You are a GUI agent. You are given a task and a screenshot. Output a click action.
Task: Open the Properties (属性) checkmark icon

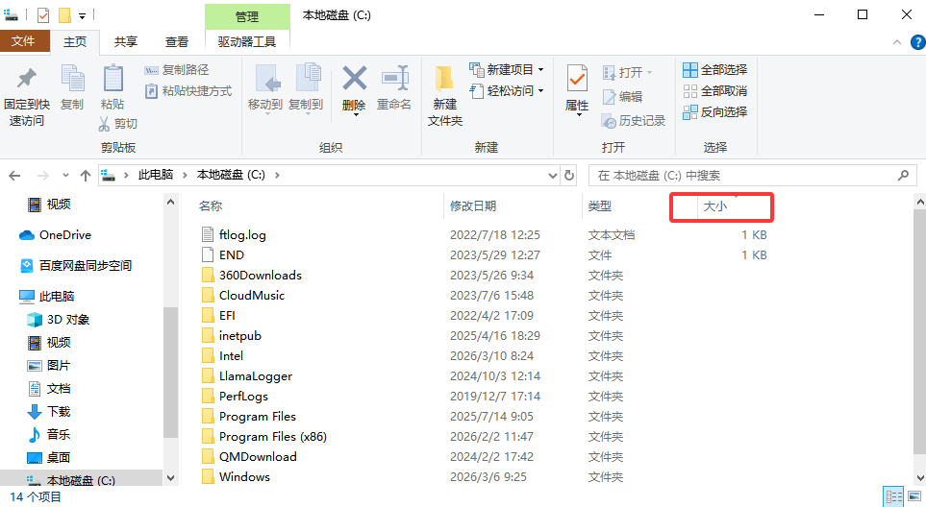tap(577, 79)
